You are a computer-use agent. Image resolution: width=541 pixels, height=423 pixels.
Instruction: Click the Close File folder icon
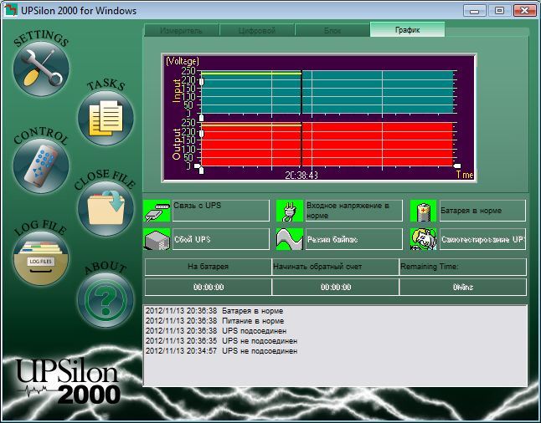(x=106, y=209)
